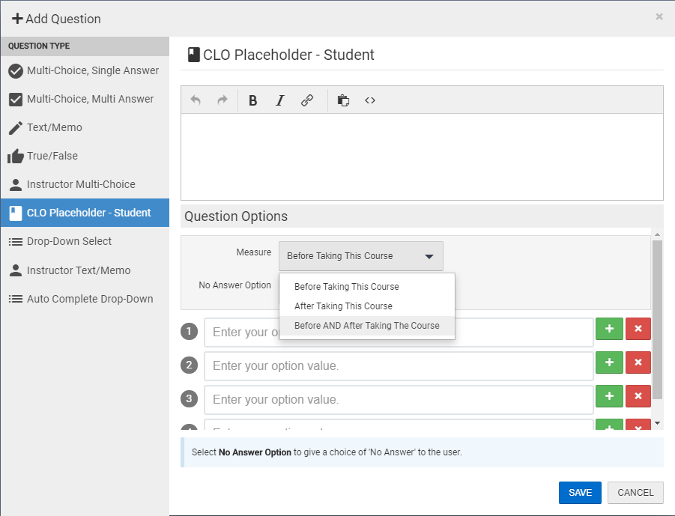Pick 'After Taking This Course' from the list
675x516 pixels.
click(367, 306)
